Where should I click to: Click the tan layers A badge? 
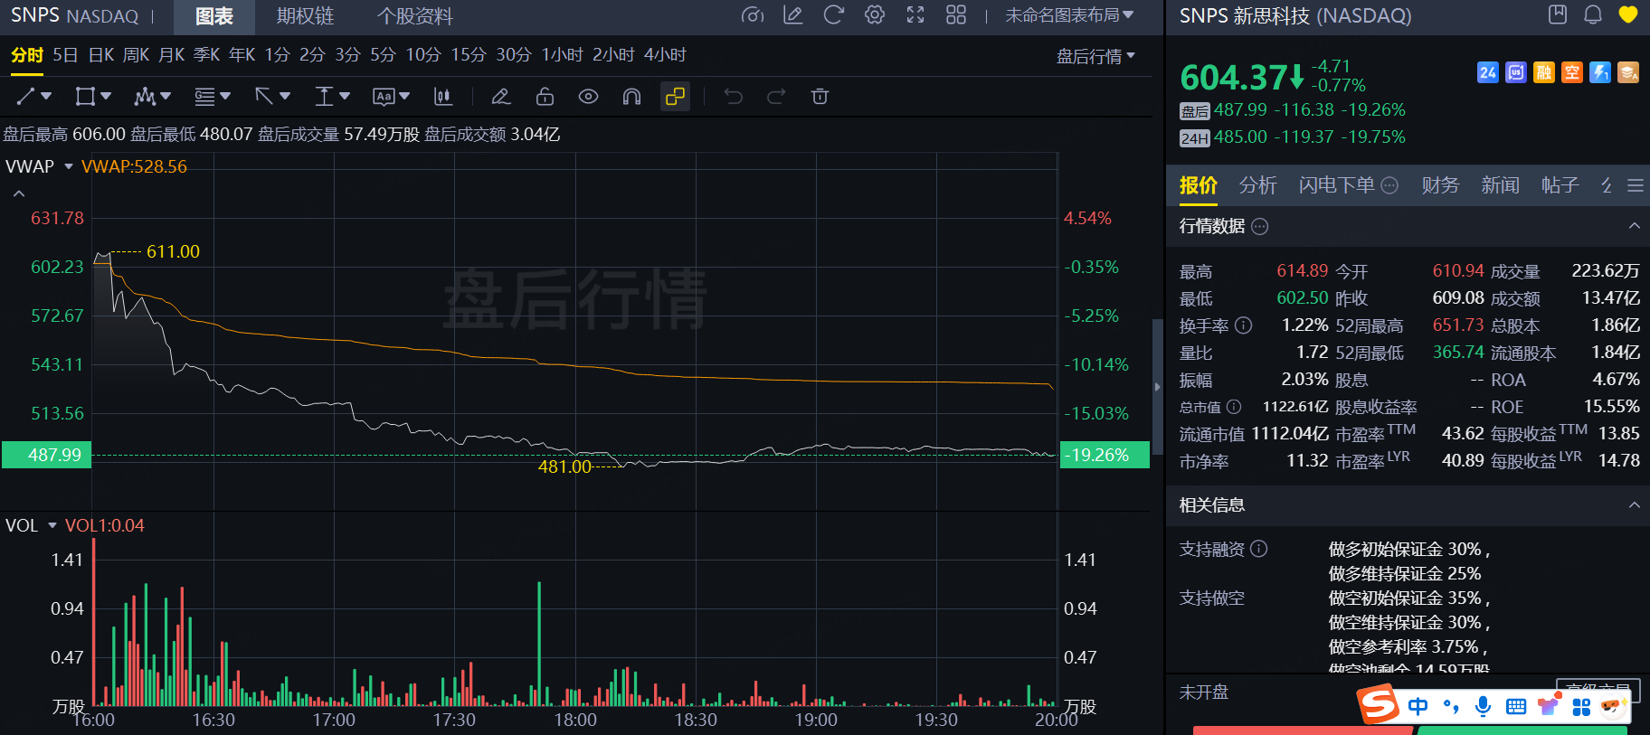1628,72
